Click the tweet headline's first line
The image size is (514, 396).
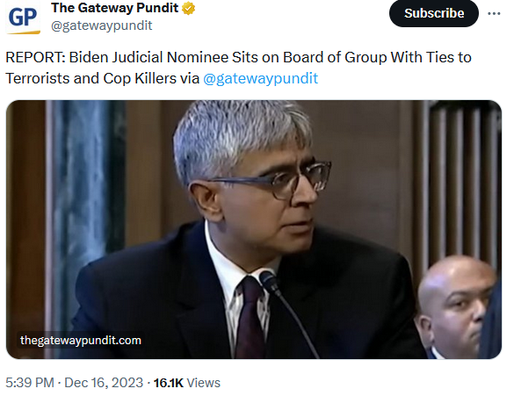238,57
